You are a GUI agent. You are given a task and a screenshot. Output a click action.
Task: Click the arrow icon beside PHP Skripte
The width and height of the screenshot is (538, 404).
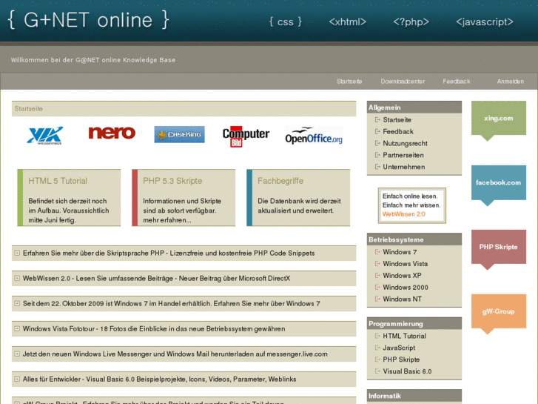coord(377,360)
